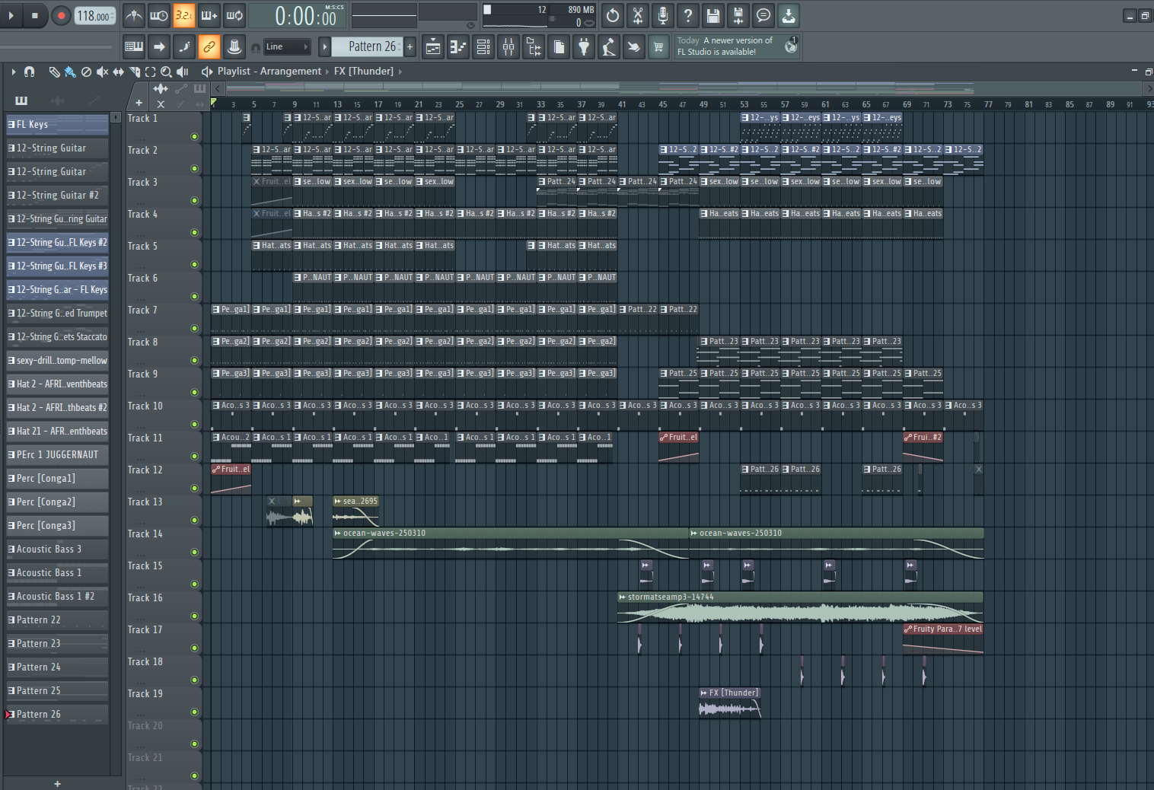The height and width of the screenshot is (790, 1154).
Task: Open the audio editor scissors icon
Action: pos(638,15)
